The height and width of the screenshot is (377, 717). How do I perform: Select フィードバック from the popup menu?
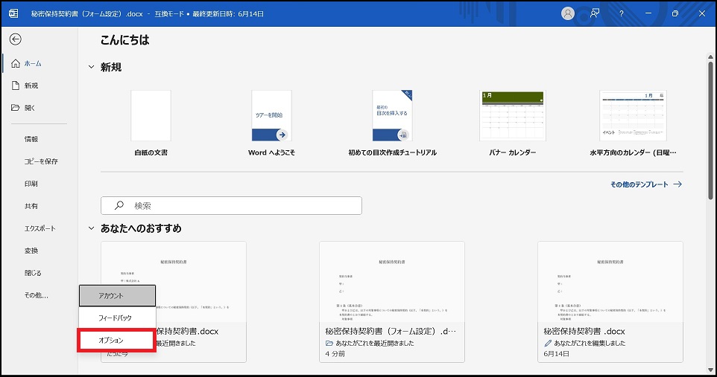[118, 318]
